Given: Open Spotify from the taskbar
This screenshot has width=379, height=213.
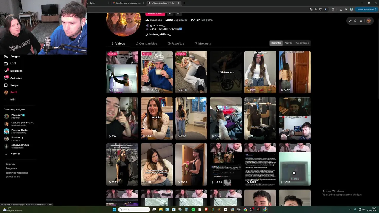Looking at the screenshot, I should [193, 209].
